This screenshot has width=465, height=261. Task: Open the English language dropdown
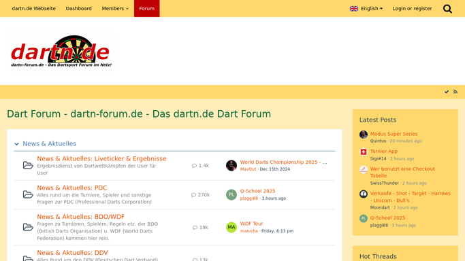[x=366, y=9]
